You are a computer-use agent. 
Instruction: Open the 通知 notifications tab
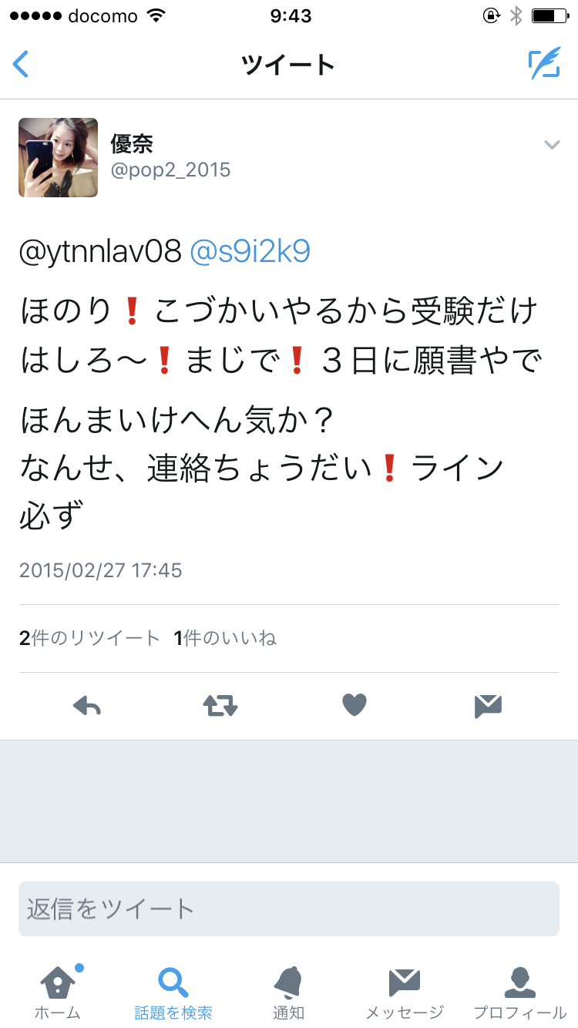289,993
